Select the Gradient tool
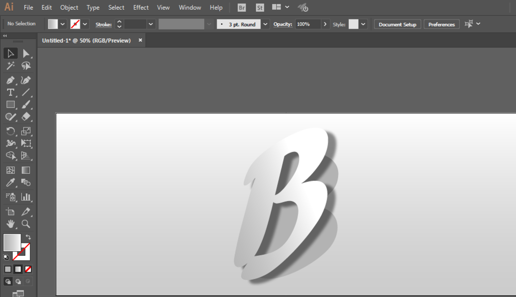516x297 pixels. pyautogui.click(x=26, y=170)
